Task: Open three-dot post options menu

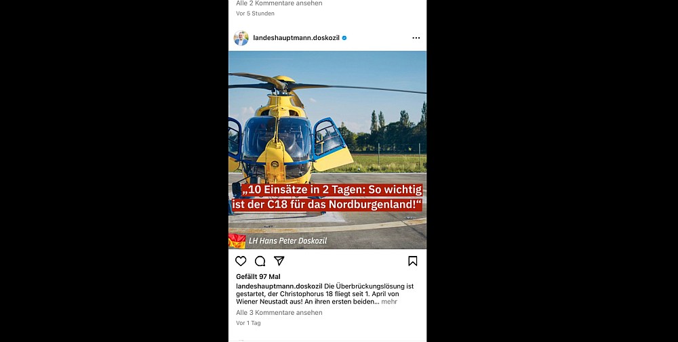Action: 416,38
